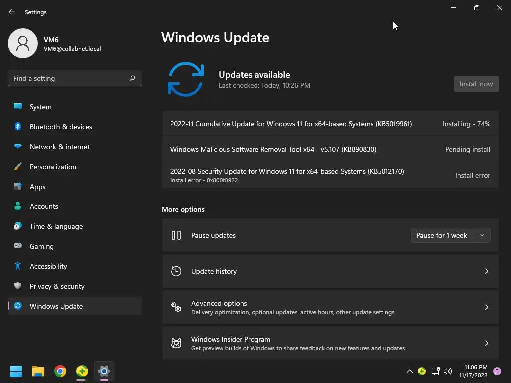Launch Google Chrome from taskbar

coord(60,371)
